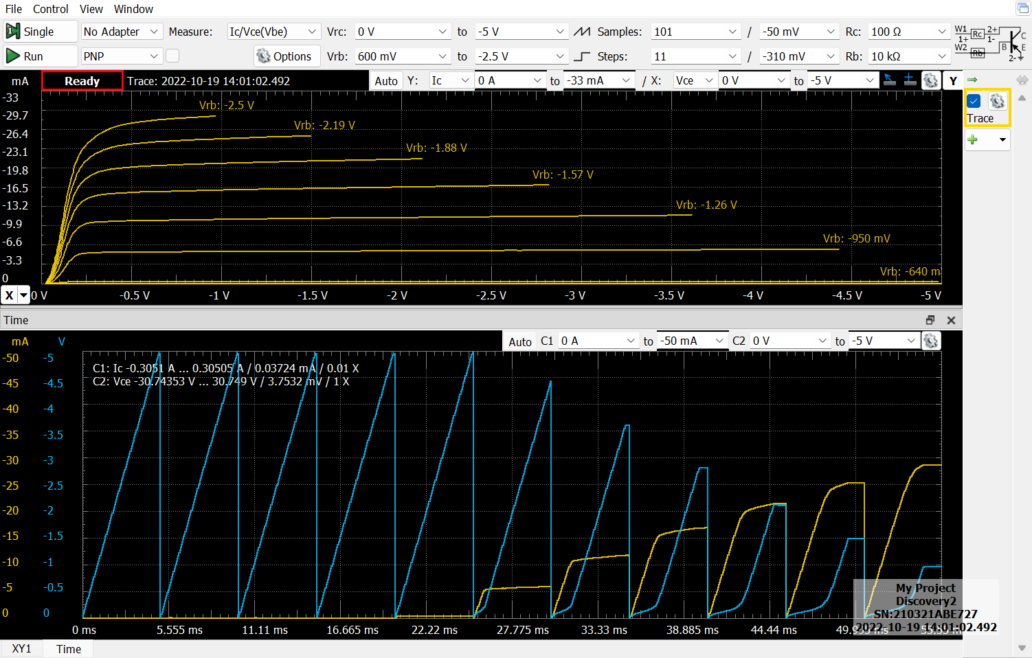Click the Auto button in the Time plot

click(x=520, y=341)
